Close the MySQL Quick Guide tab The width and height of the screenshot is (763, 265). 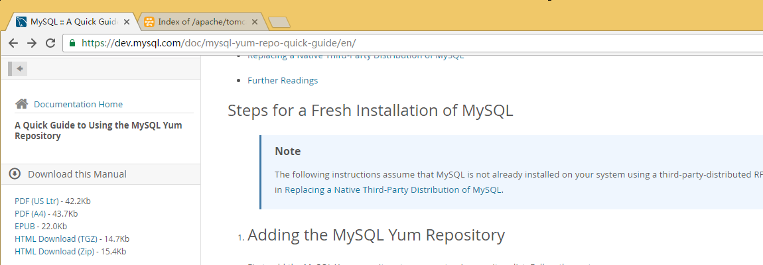[x=127, y=22]
